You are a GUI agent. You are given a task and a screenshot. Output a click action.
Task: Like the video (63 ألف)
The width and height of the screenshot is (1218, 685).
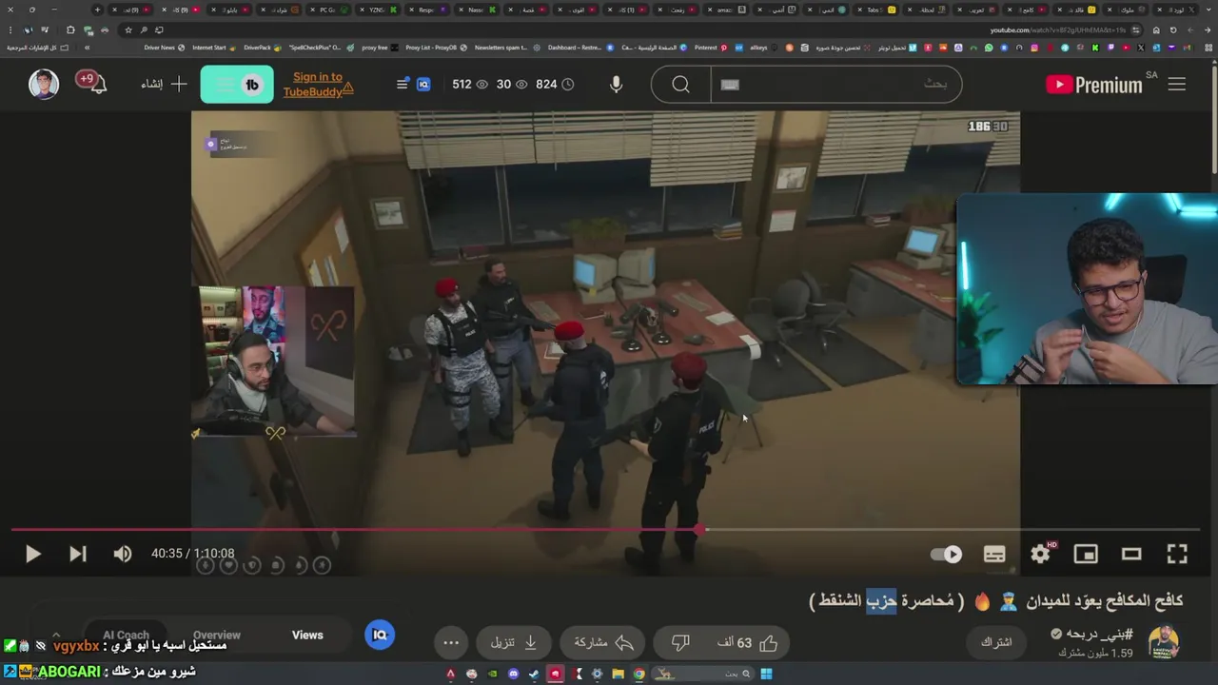pos(748,643)
